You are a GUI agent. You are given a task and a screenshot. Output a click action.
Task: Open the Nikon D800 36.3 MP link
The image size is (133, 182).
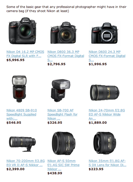(x=66, y=56)
